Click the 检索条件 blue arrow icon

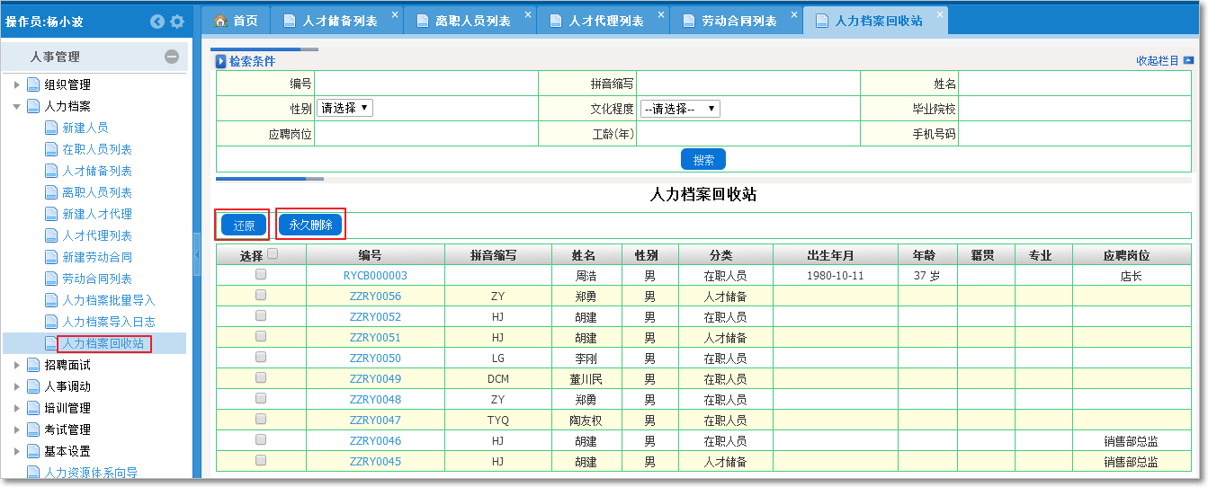click(x=220, y=61)
